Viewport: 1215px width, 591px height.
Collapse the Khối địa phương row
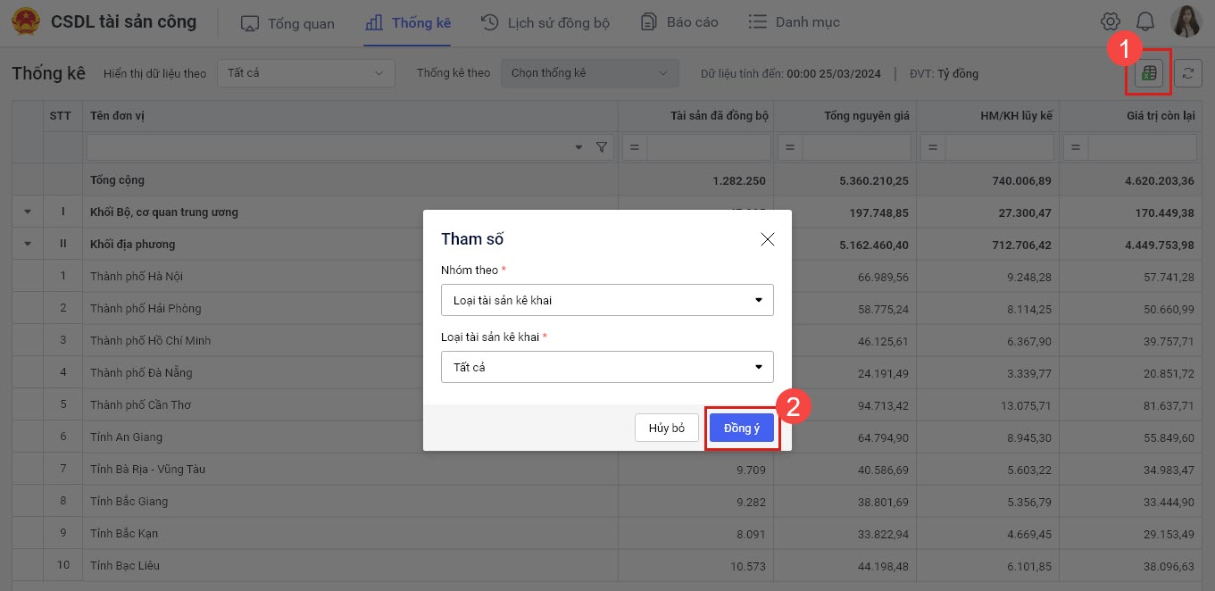pos(27,244)
